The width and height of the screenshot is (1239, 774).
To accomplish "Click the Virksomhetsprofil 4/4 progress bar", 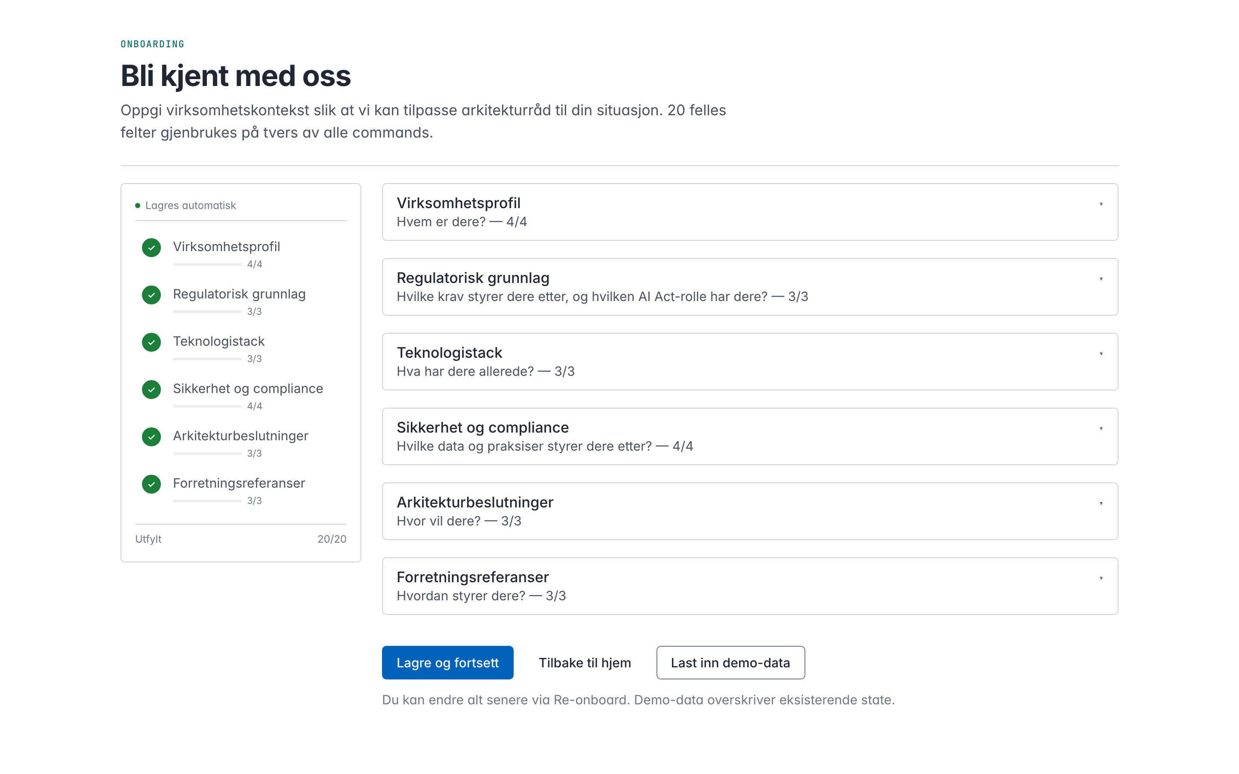I will [207, 264].
